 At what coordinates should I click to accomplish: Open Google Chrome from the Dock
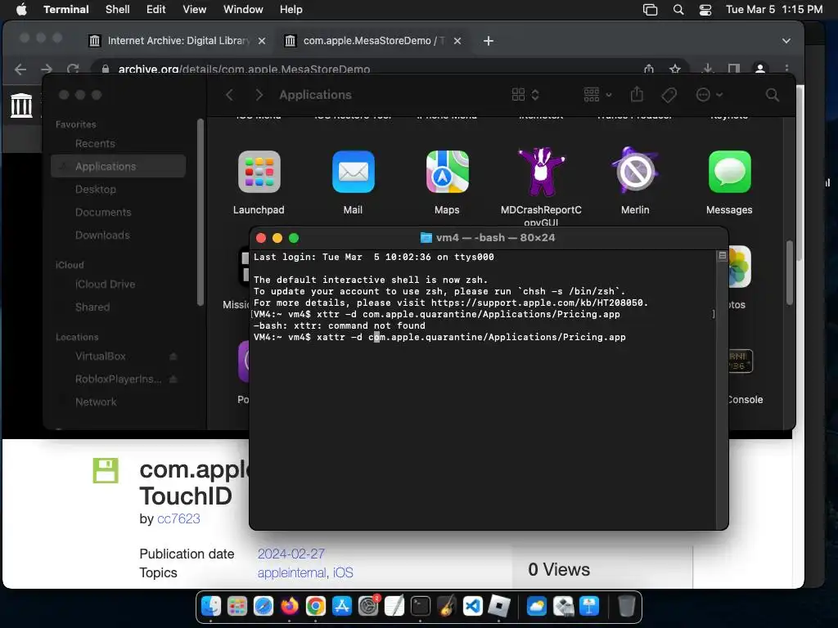(316, 606)
